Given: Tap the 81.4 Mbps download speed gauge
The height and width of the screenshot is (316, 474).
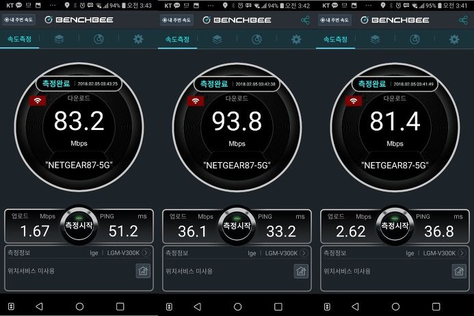Looking at the screenshot, I should (x=395, y=127).
